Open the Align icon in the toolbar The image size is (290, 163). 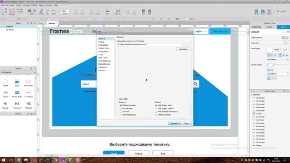pos(107,11)
